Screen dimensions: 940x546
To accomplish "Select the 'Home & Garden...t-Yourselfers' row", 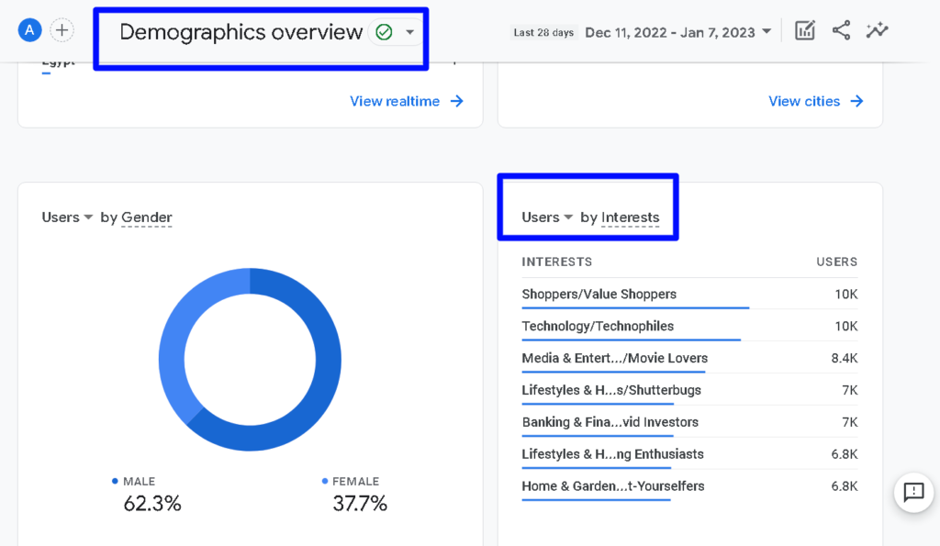I will [689, 486].
